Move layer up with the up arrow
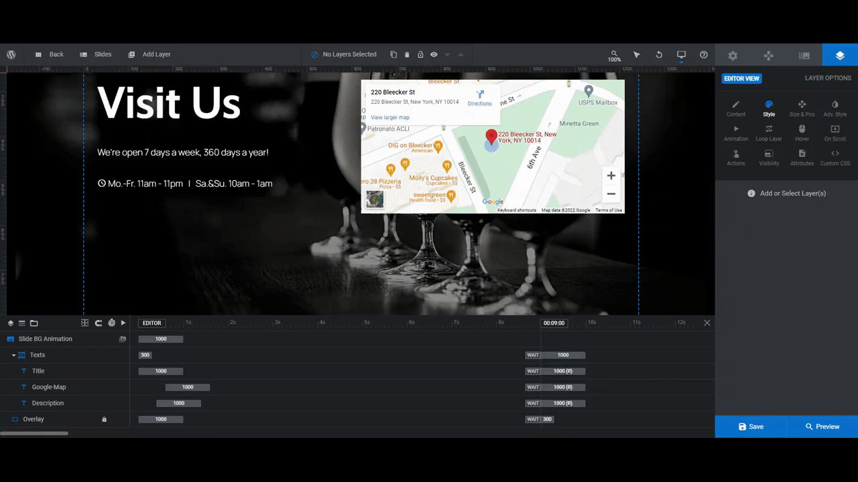This screenshot has width=858, height=482. point(461,54)
